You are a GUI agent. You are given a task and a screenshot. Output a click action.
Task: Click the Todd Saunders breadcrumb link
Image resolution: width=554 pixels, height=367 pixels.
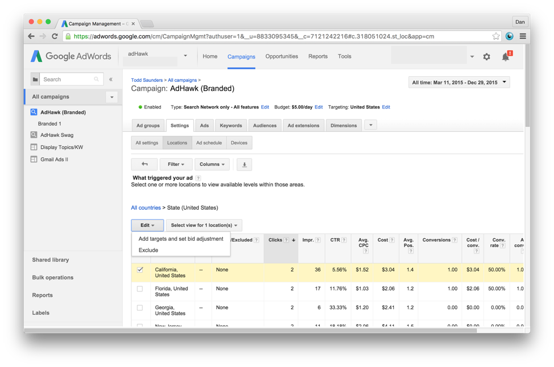(147, 80)
